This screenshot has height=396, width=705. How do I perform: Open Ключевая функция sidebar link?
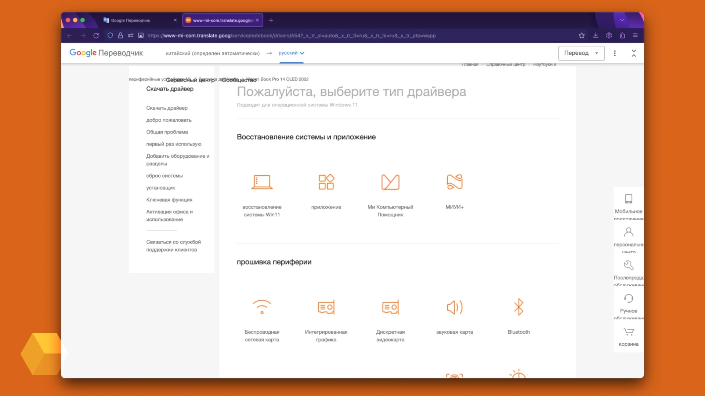pos(169,200)
